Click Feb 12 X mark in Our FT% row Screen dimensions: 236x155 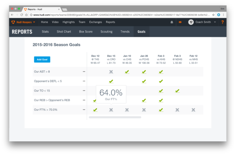(x=193, y=110)
